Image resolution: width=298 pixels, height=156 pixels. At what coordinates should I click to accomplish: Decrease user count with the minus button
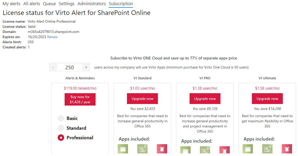[53, 67]
